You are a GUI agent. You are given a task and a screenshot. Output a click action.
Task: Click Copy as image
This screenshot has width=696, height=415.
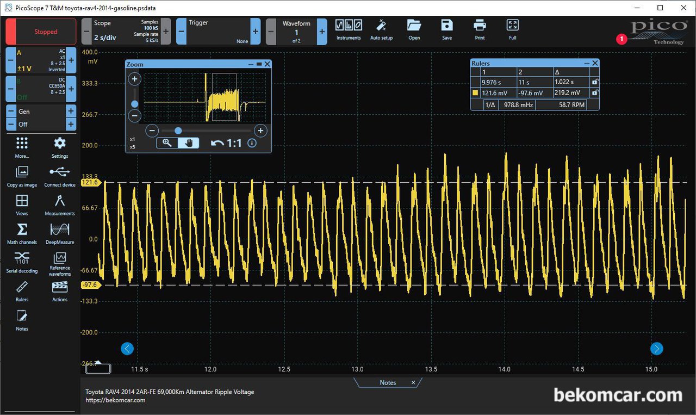(22, 176)
